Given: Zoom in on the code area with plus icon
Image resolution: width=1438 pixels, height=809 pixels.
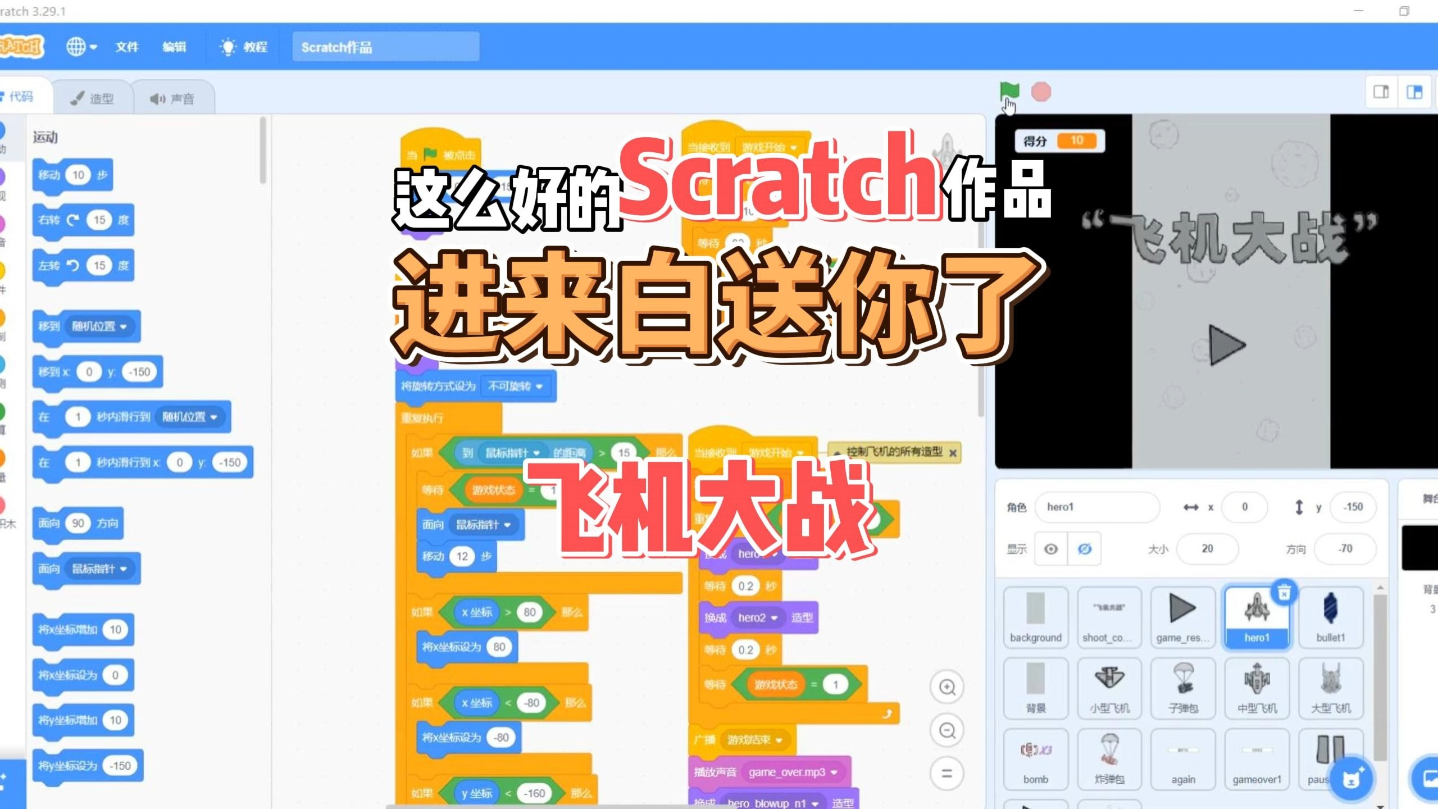Looking at the screenshot, I should point(948,687).
